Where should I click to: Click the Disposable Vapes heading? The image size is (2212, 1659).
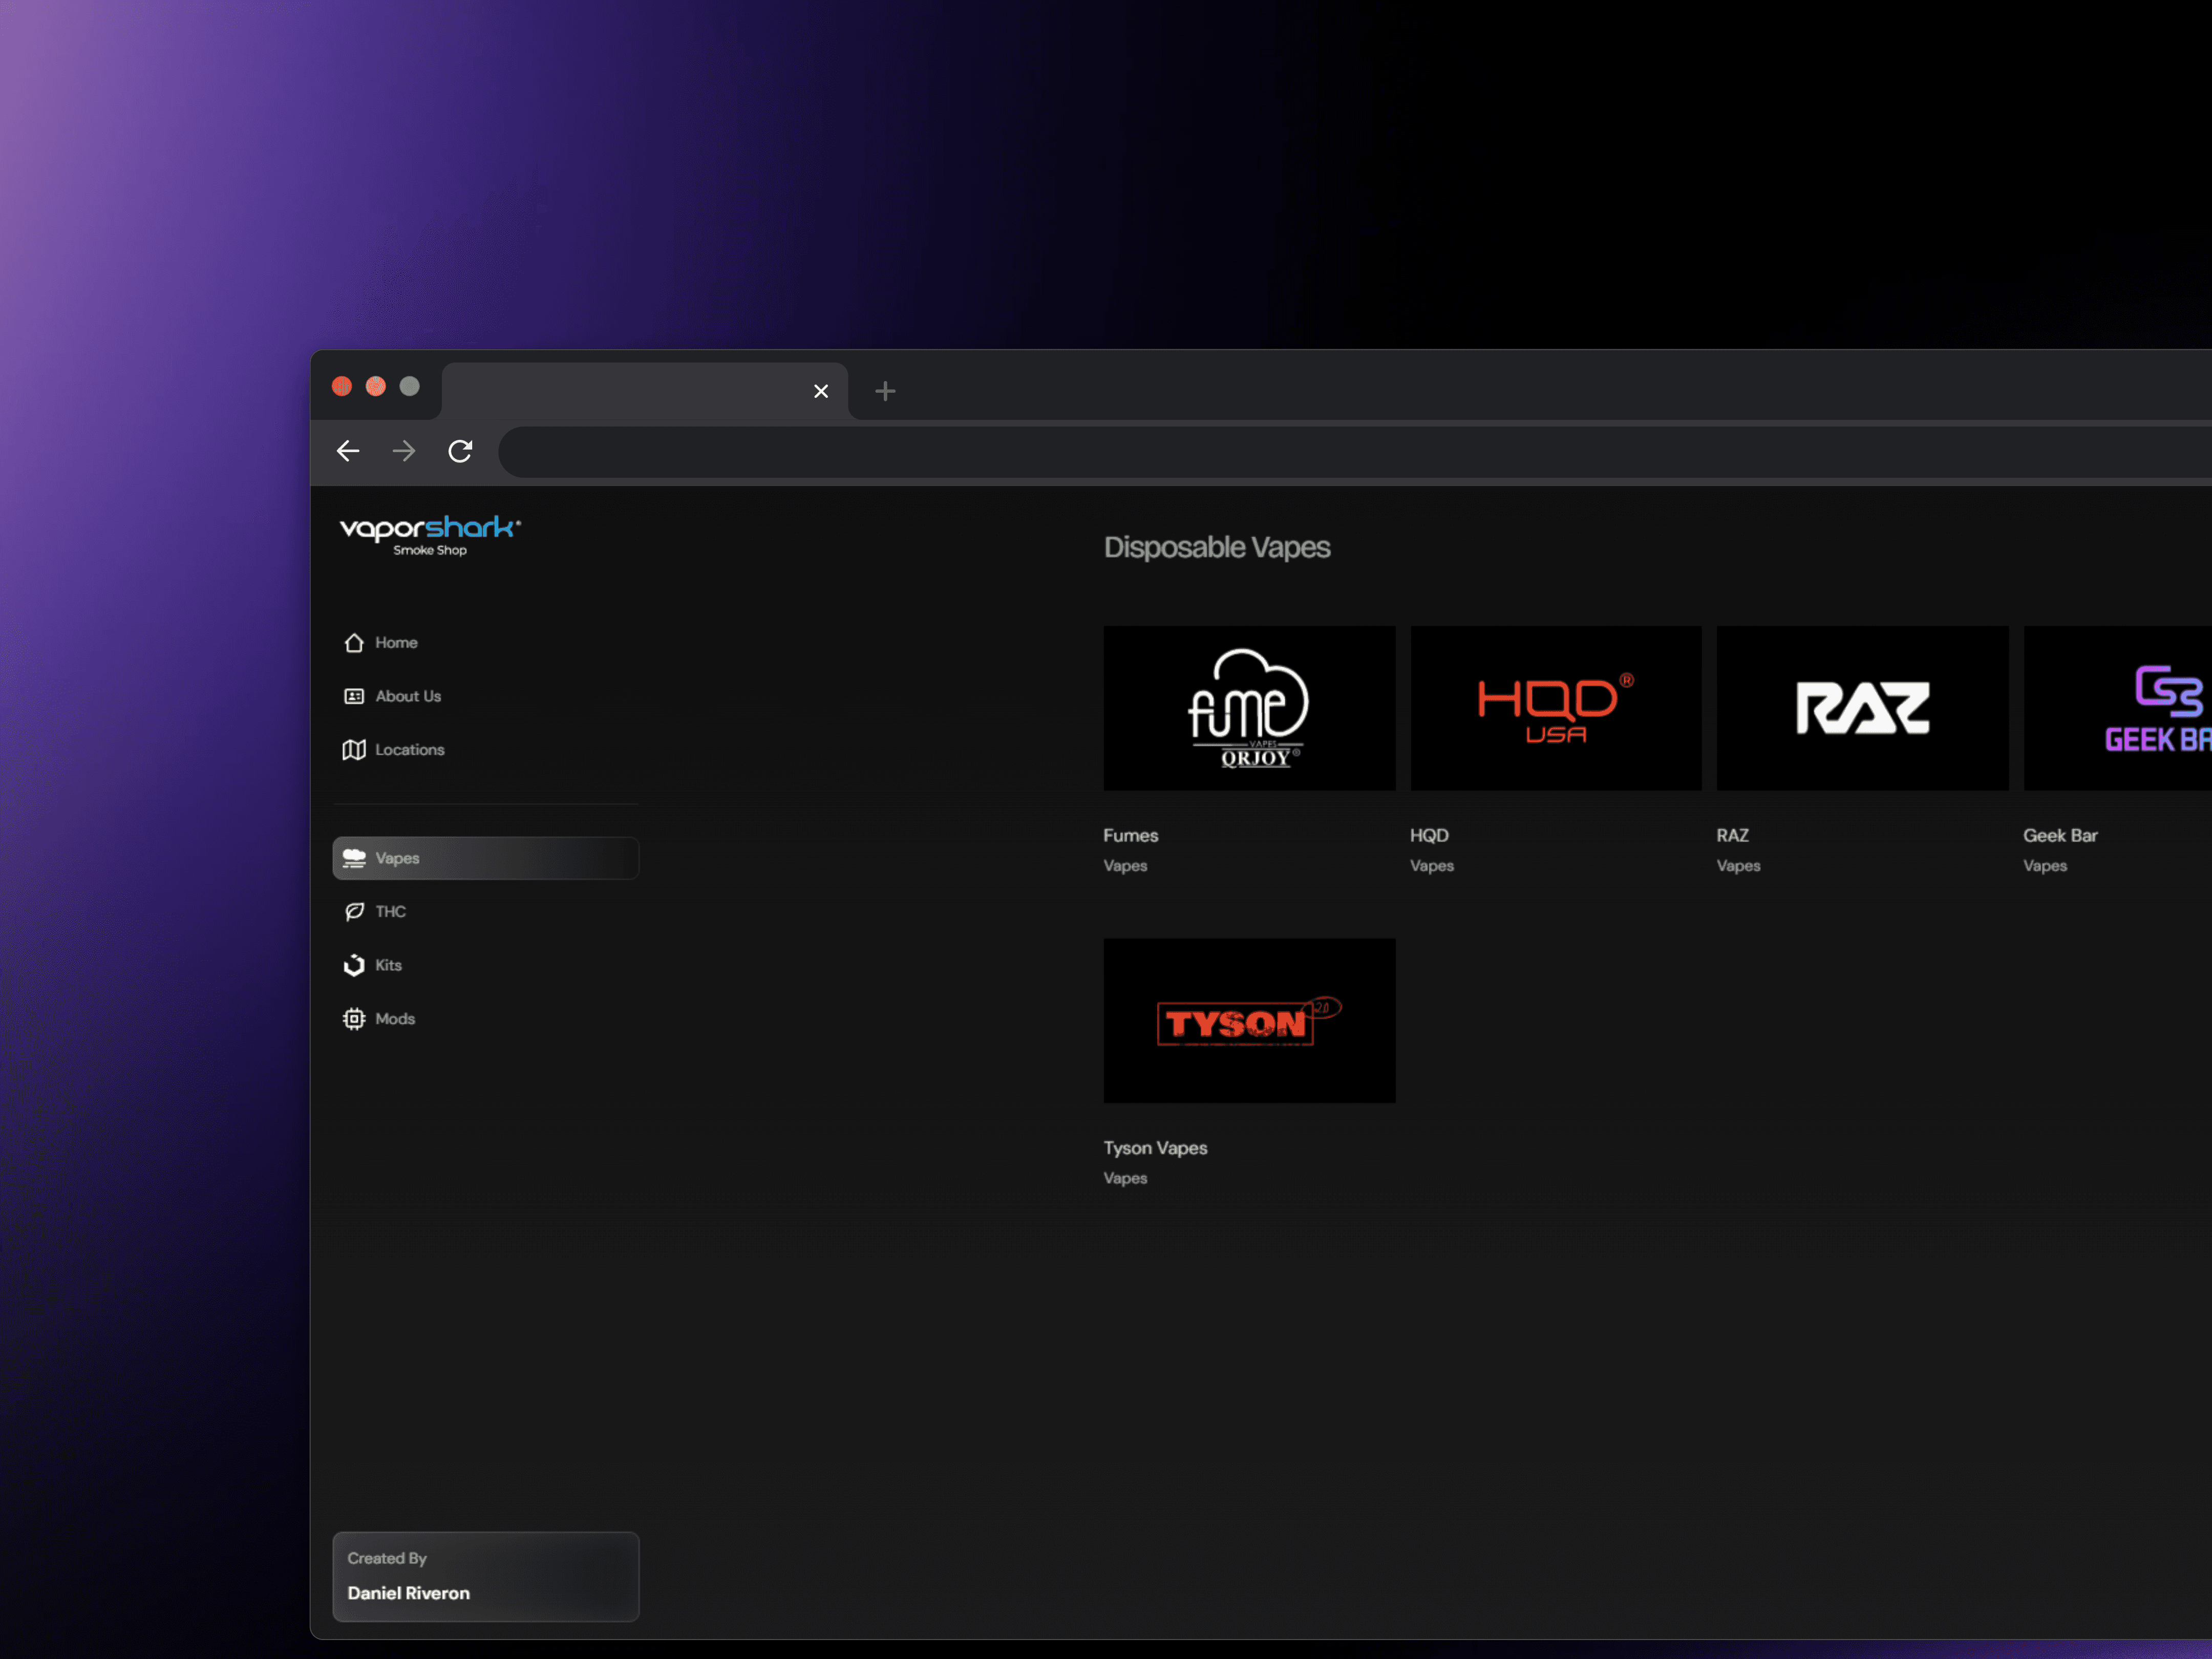coord(1217,548)
